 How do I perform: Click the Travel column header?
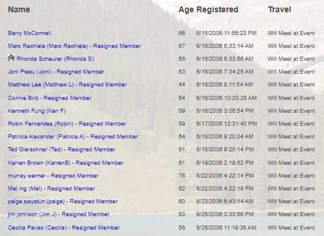280,10
